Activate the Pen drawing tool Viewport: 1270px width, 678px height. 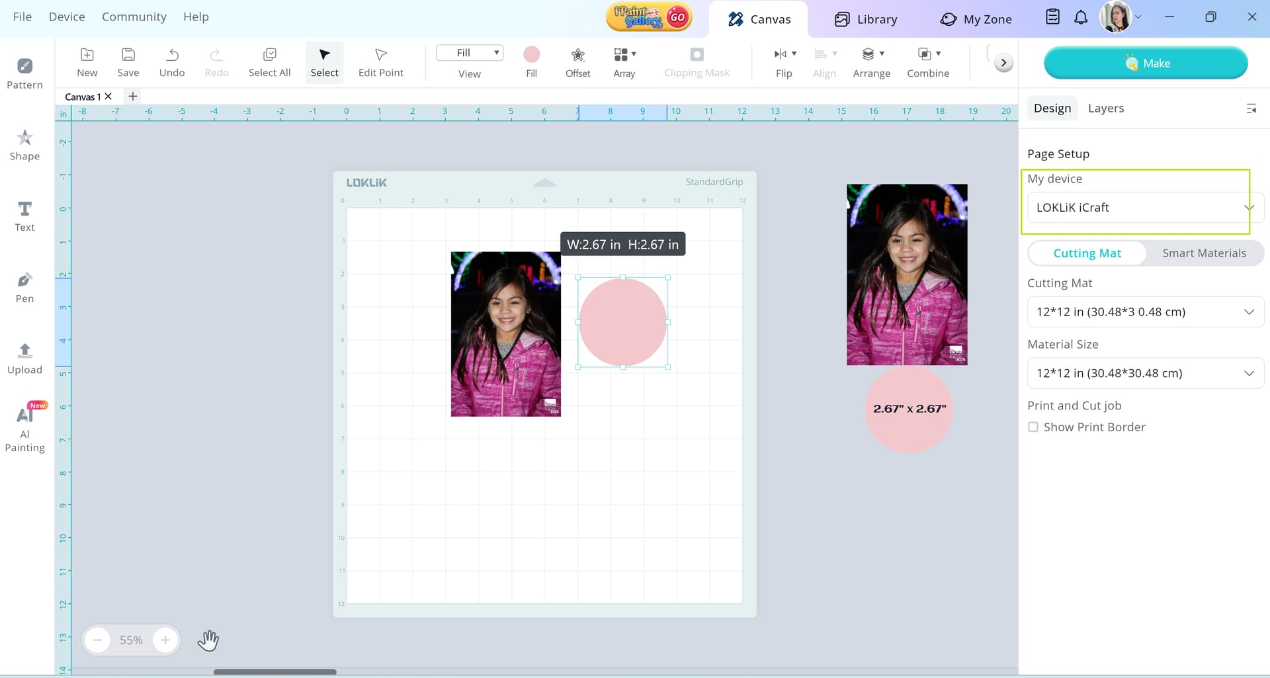pyautogui.click(x=24, y=288)
